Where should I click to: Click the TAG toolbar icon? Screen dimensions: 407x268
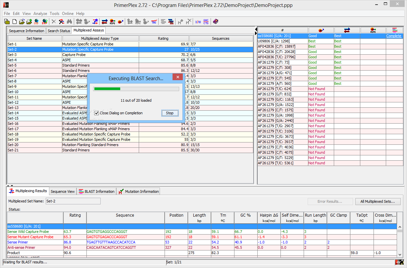click(x=154, y=22)
